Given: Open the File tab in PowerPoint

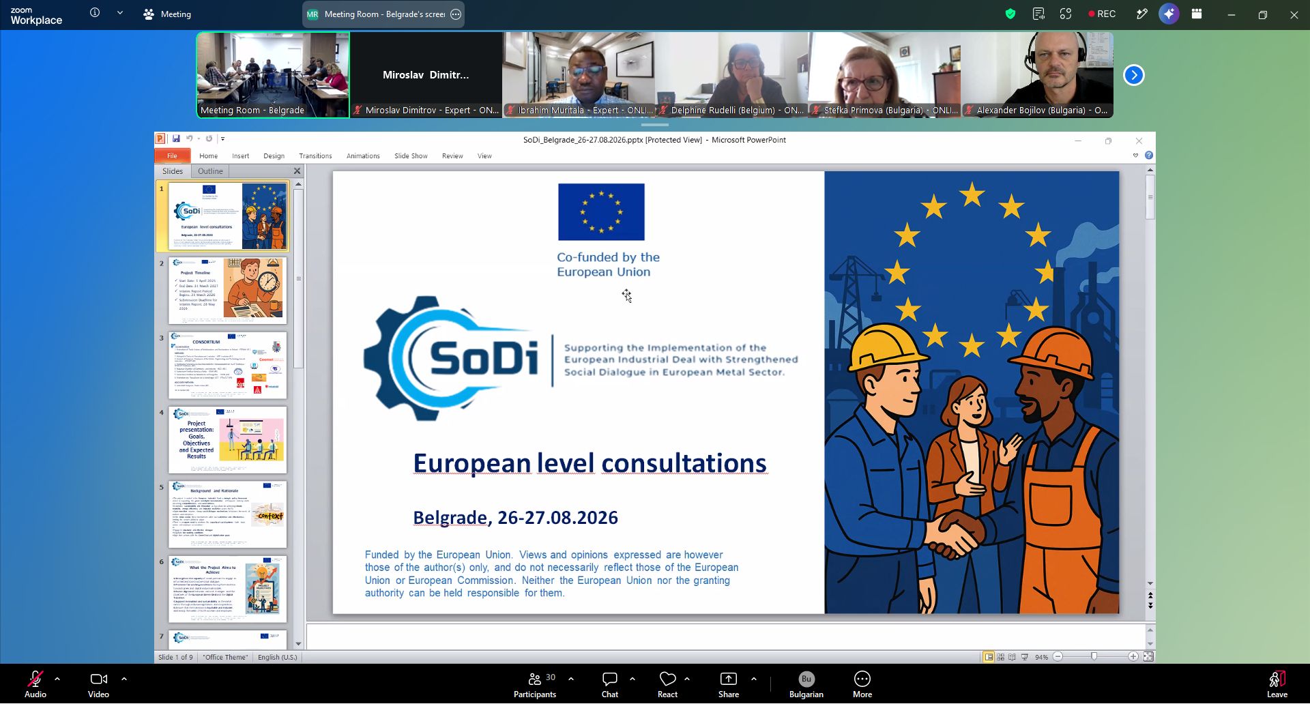Looking at the screenshot, I should coord(172,156).
